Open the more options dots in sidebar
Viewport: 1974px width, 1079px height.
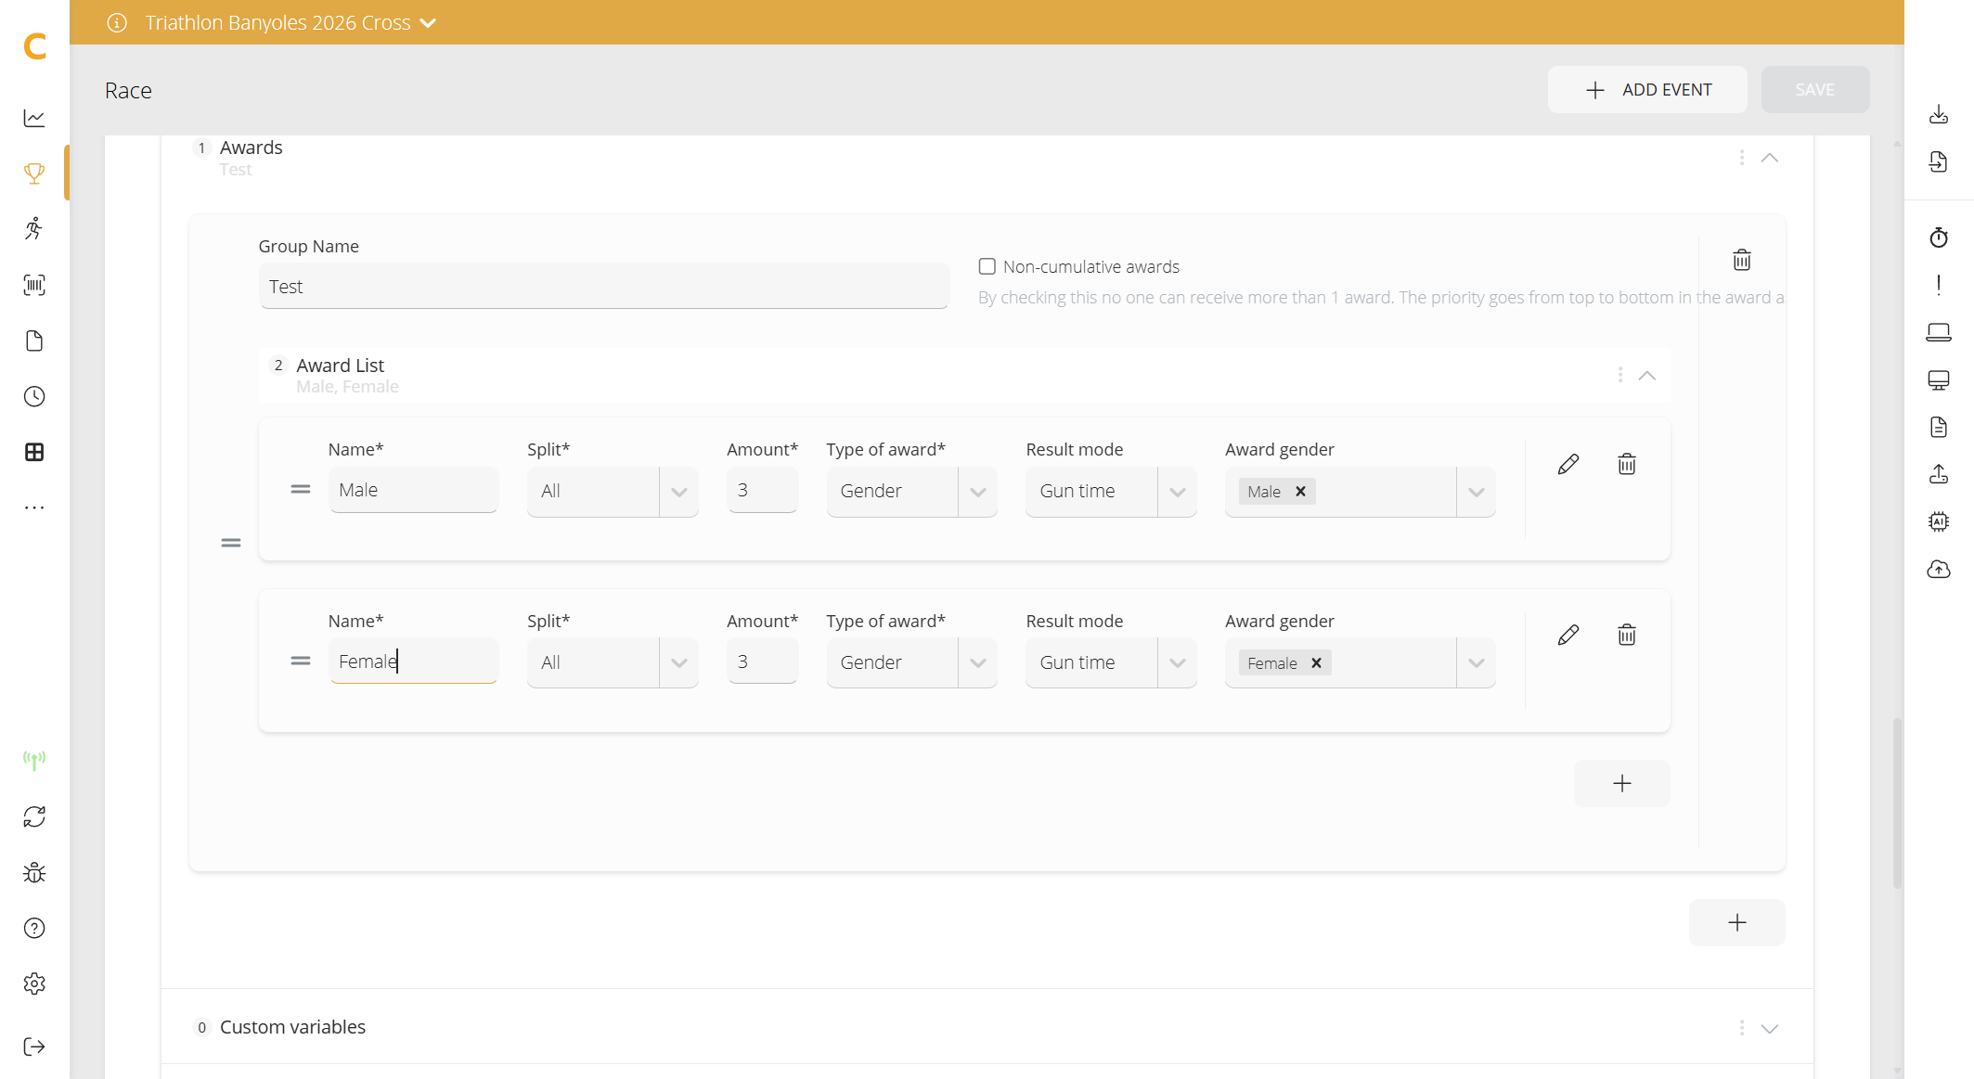34,507
